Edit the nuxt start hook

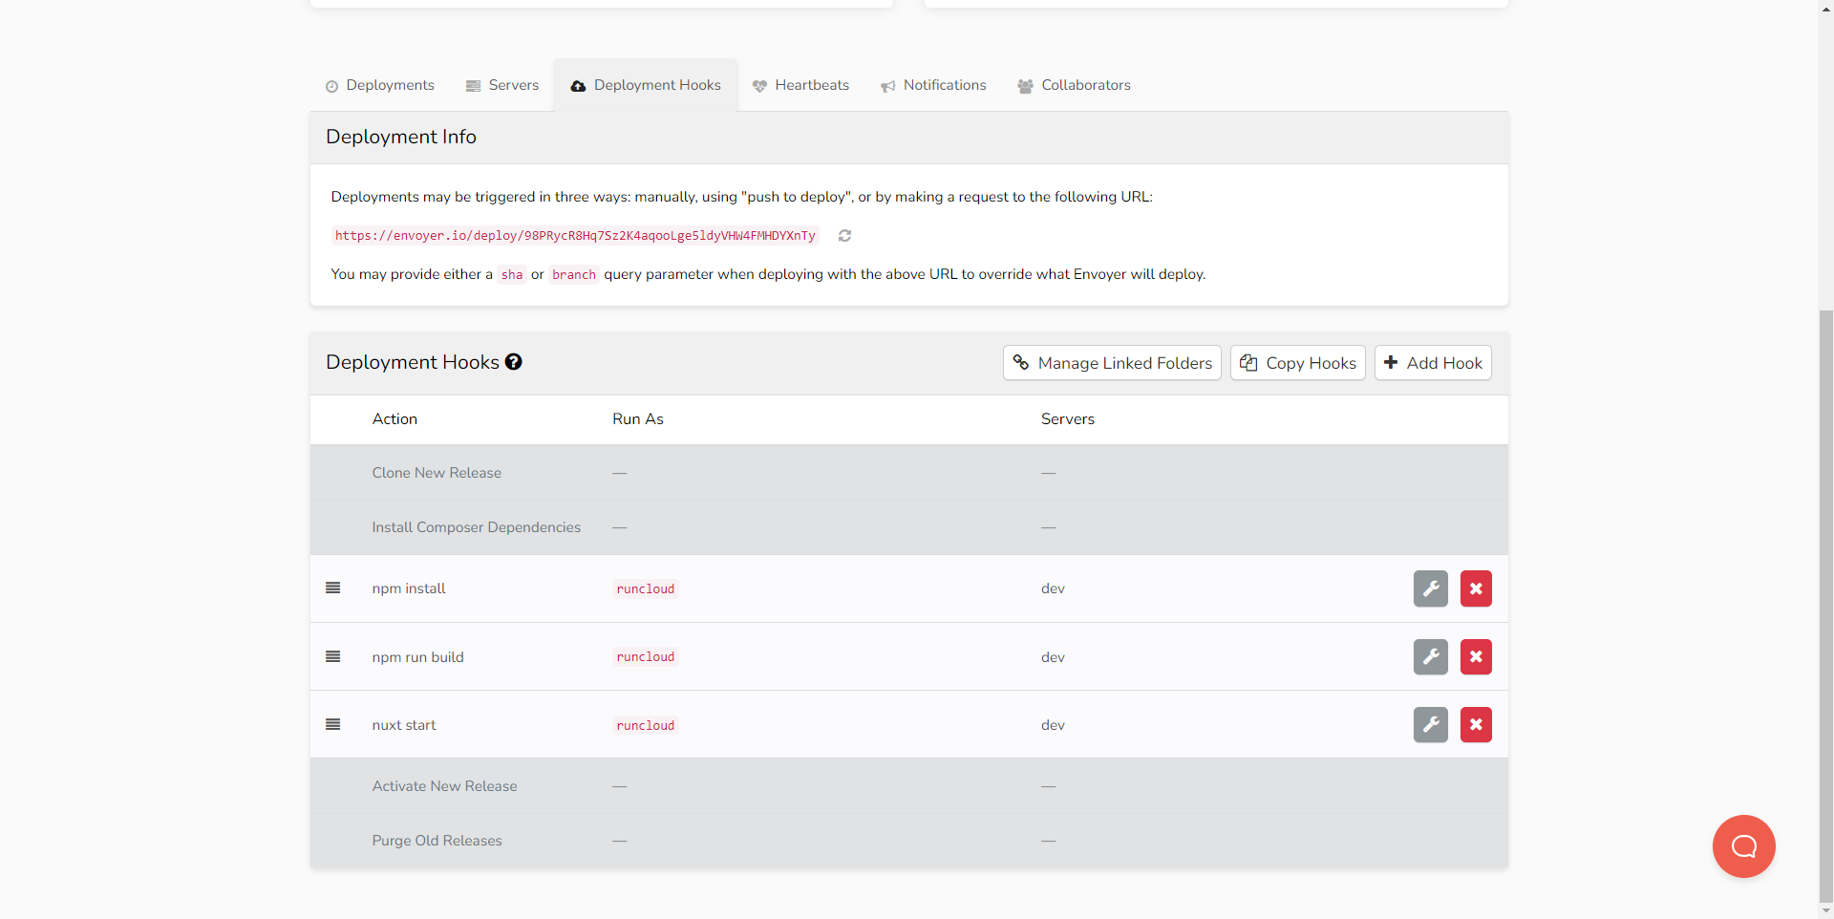pos(1430,725)
